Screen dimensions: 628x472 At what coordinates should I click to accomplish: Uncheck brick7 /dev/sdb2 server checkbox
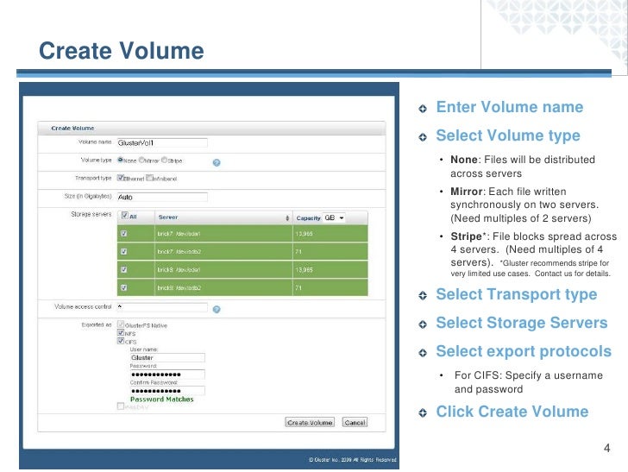pos(123,252)
